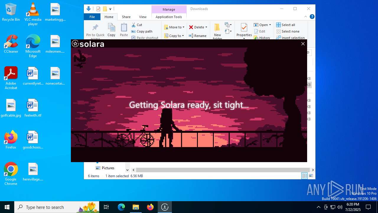Close the Solara loading window
Screen dimensions: 378x213
pos(303,44)
